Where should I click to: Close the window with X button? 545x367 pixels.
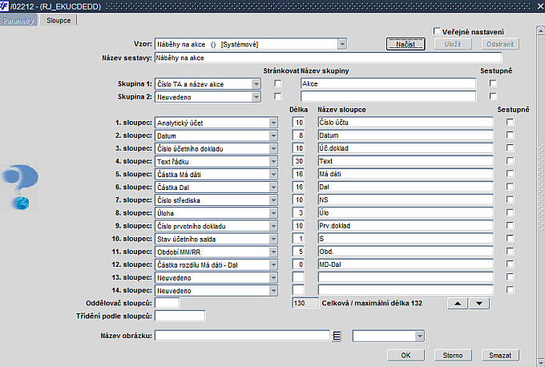coord(541,6)
